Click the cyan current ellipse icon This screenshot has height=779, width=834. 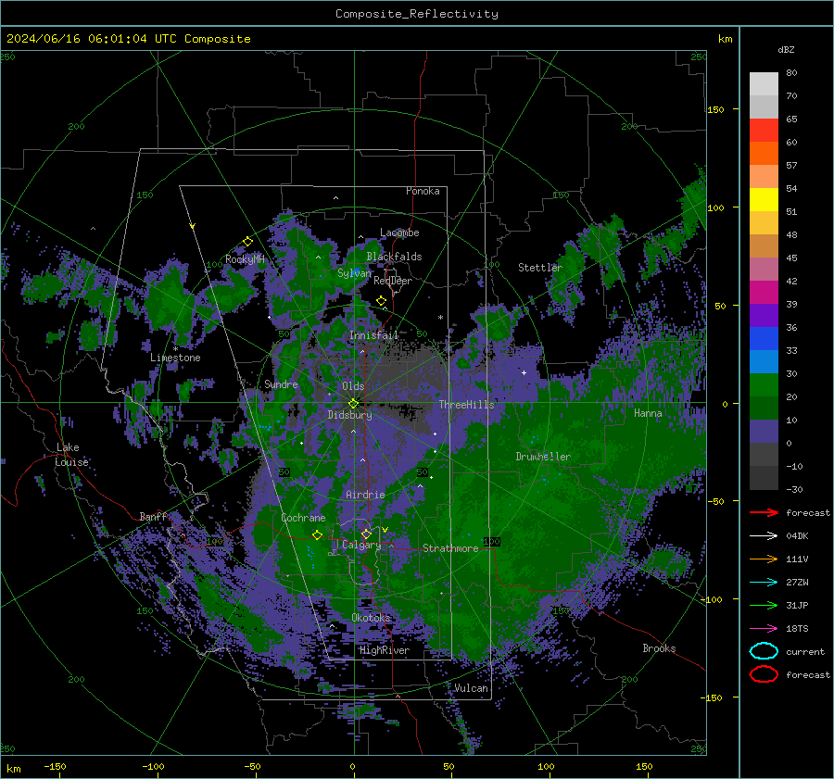pos(764,651)
